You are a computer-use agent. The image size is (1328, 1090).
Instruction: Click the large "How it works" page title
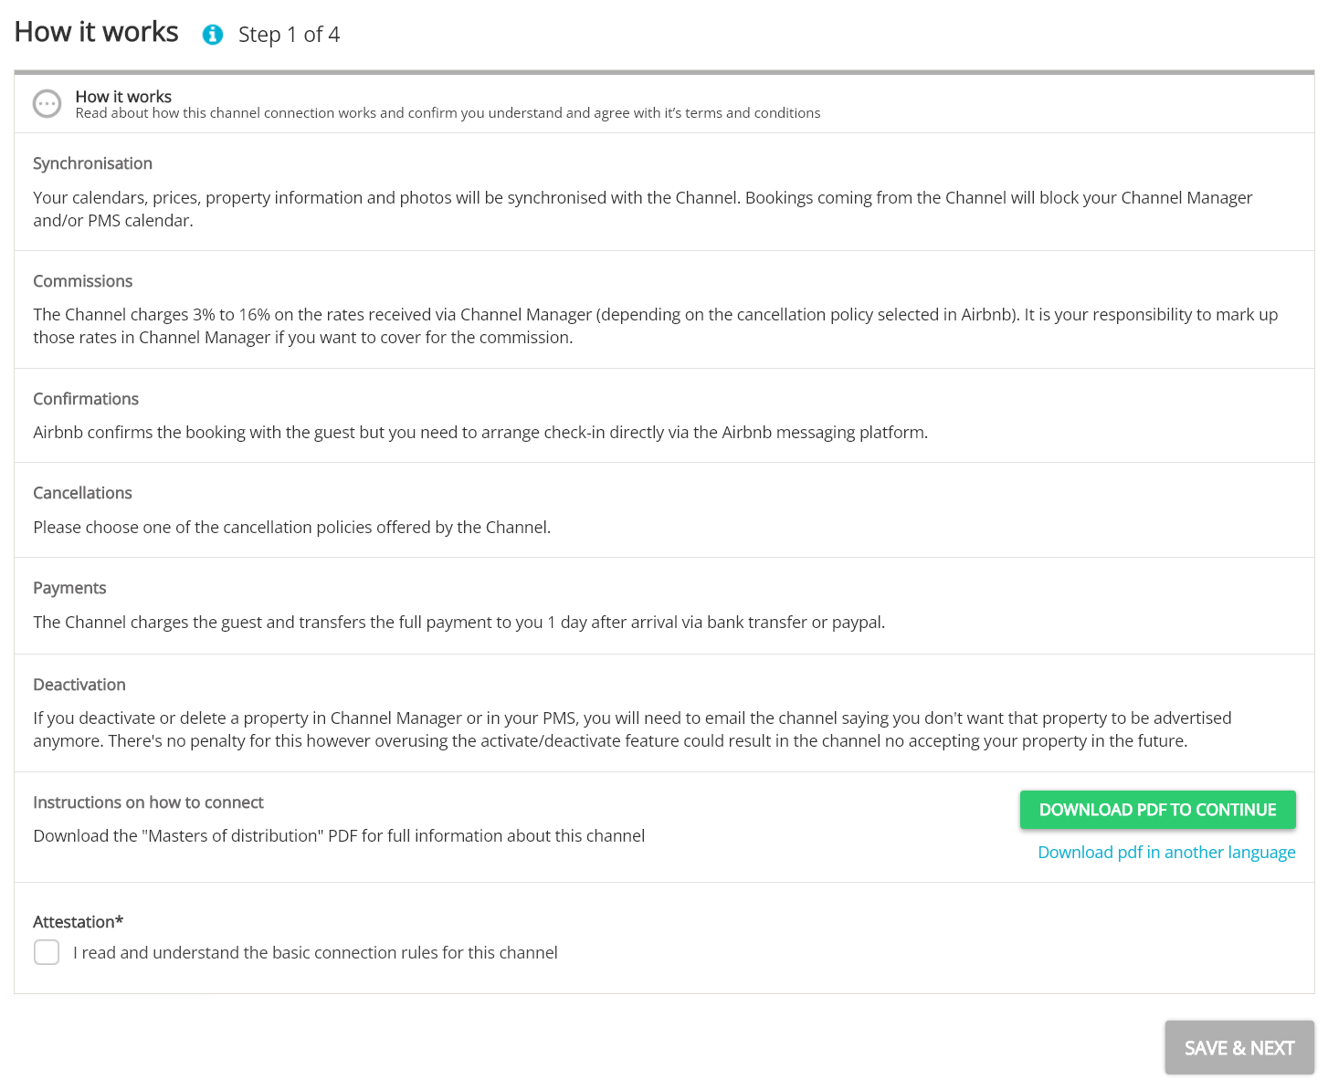(97, 32)
